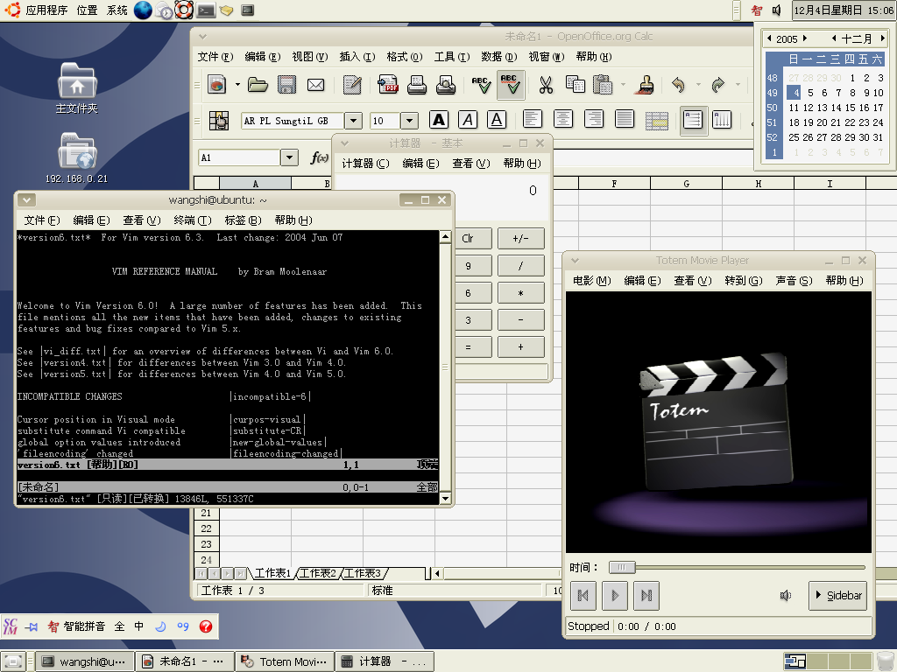The width and height of the screenshot is (897, 672).
Task: Click the Function Wizard f(x) icon
Action: 319,157
